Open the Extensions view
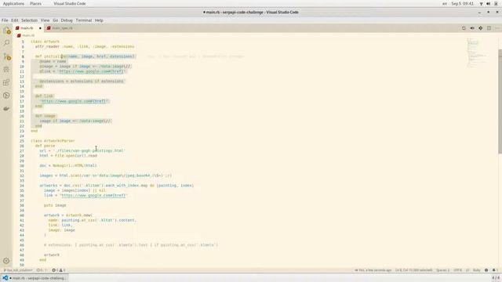This screenshot has height=282, width=502. coord(6,82)
